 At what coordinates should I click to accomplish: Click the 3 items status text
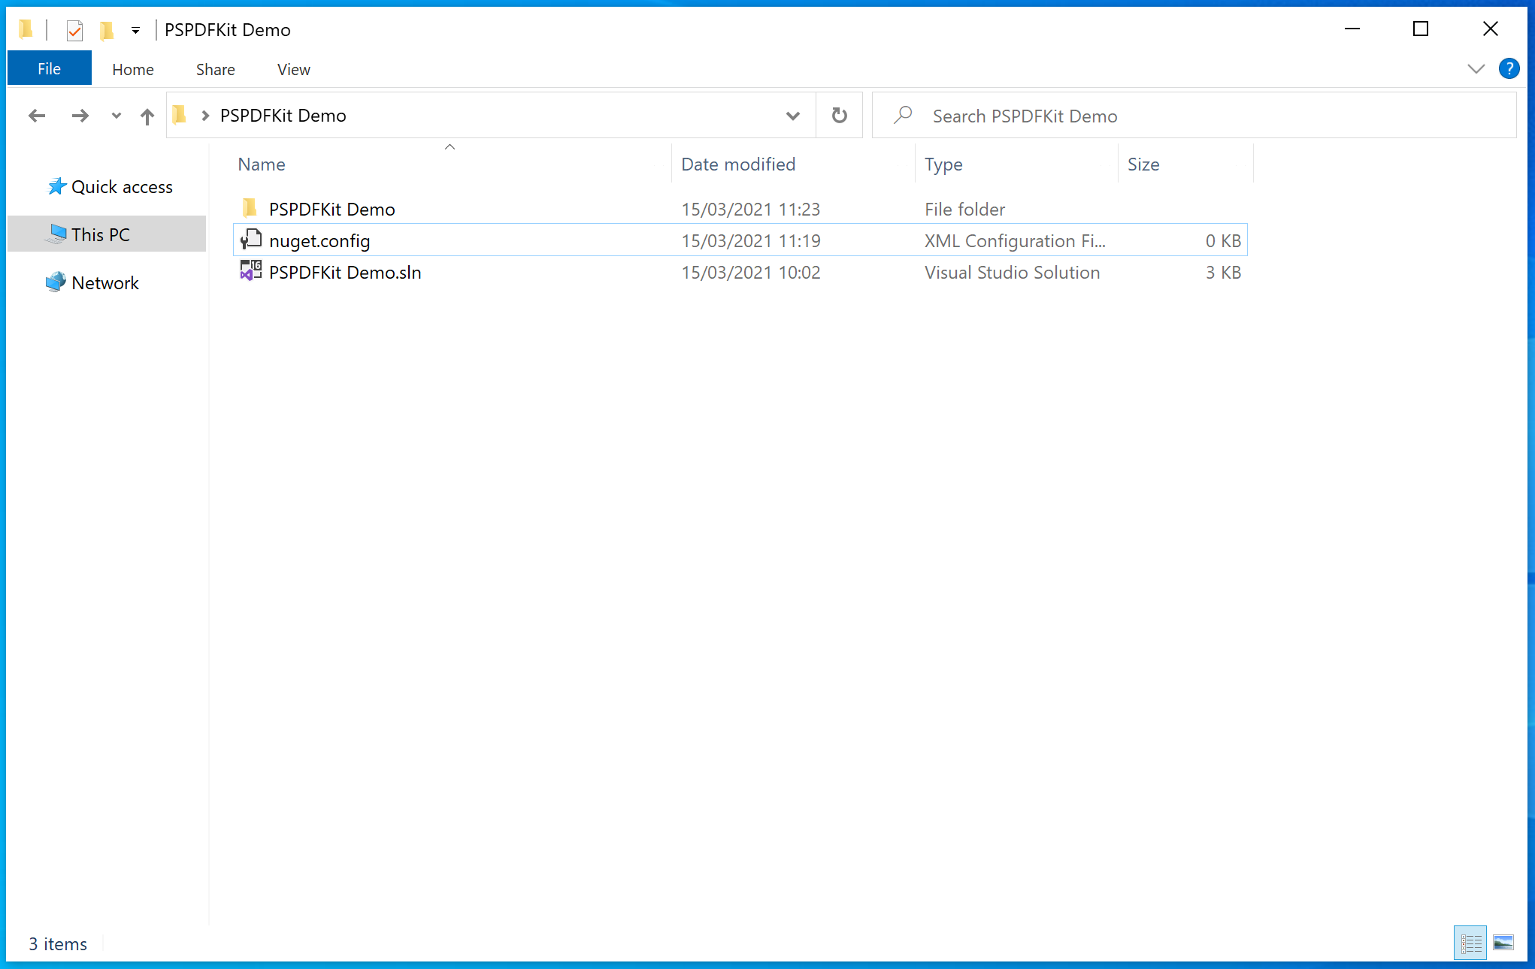[58, 944]
